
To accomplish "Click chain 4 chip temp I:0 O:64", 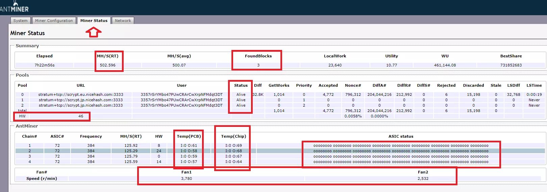I will [234, 162].
